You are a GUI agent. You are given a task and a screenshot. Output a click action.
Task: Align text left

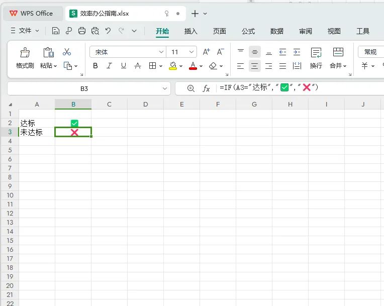click(240, 66)
